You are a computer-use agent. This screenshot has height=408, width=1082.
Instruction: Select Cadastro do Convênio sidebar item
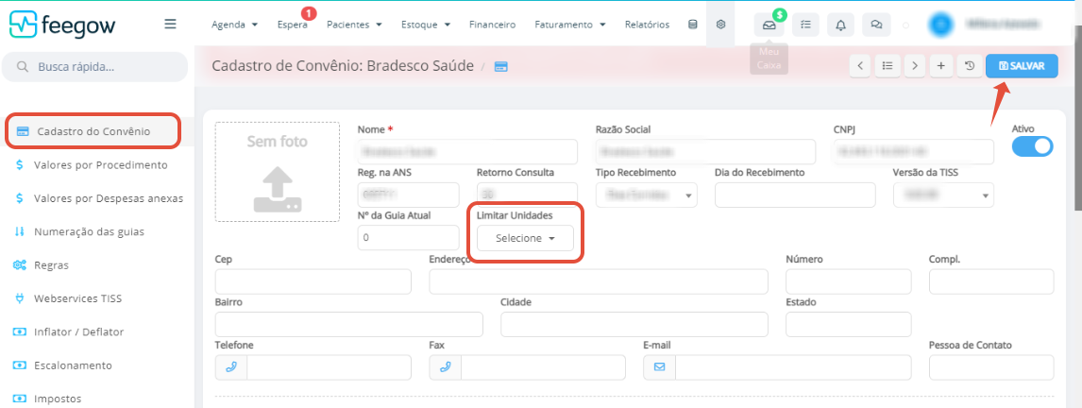tap(93, 131)
